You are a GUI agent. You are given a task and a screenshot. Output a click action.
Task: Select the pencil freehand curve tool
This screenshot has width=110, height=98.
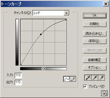pos(73,79)
